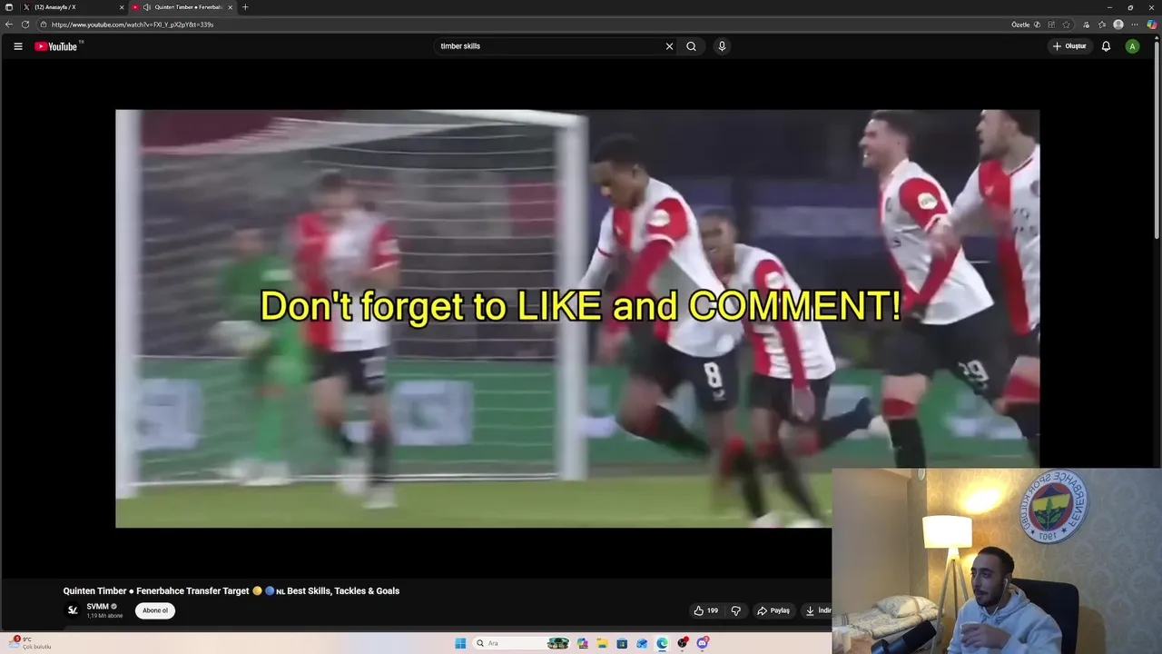Go to the YouTube home logo
The width and height of the screenshot is (1162, 654).
(x=56, y=46)
